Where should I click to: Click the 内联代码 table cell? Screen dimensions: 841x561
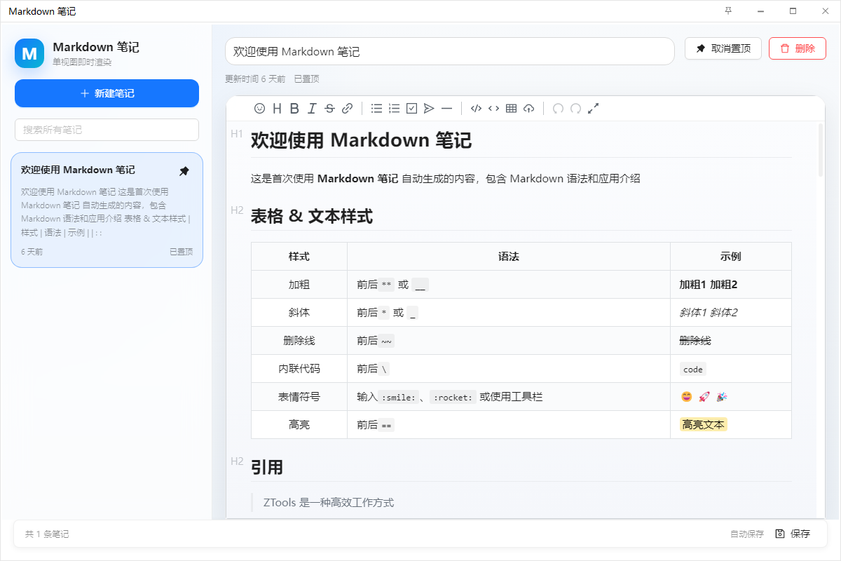click(x=299, y=369)
